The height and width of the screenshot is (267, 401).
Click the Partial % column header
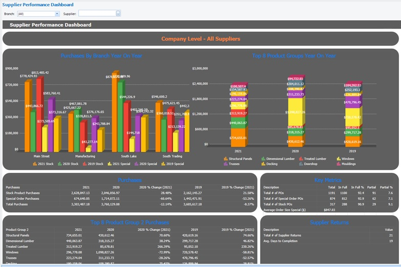(x=386, y=187)
